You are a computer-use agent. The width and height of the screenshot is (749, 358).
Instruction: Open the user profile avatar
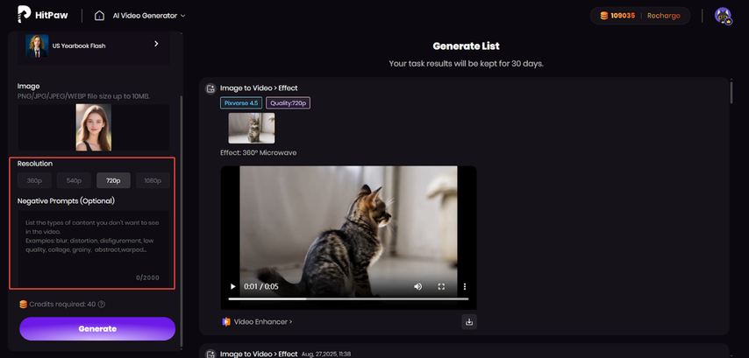(x=723, y=16)
